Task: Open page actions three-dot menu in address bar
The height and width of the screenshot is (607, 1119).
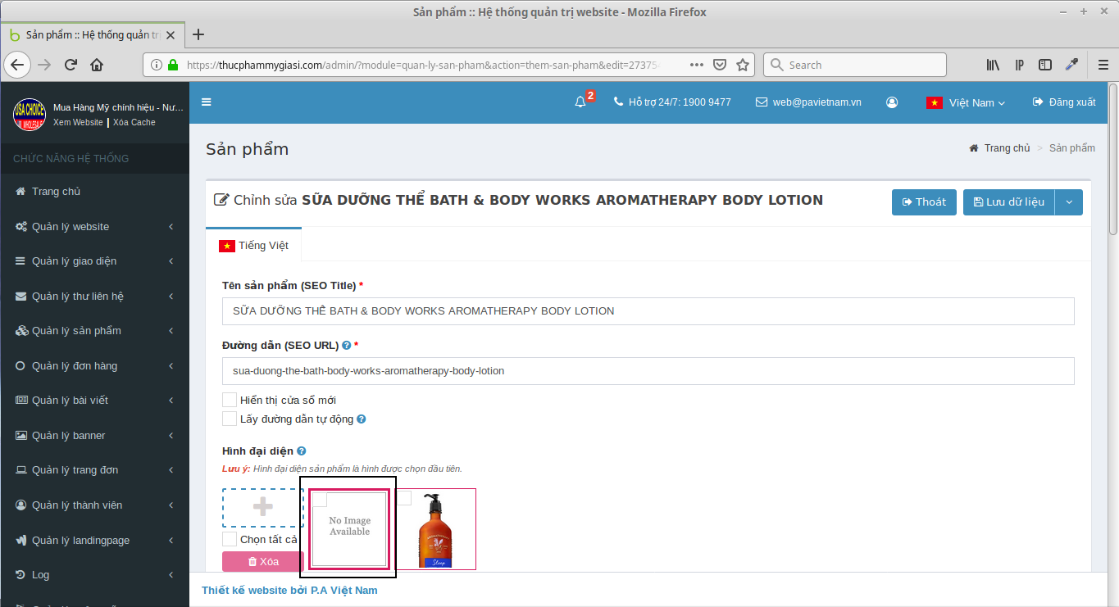Action: coord(696,65)
